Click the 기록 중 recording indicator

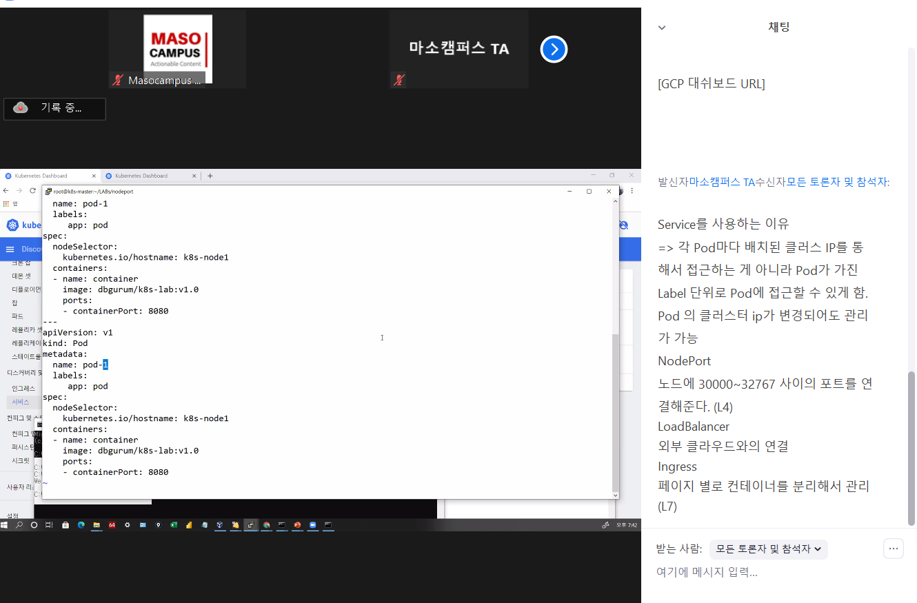54,108
